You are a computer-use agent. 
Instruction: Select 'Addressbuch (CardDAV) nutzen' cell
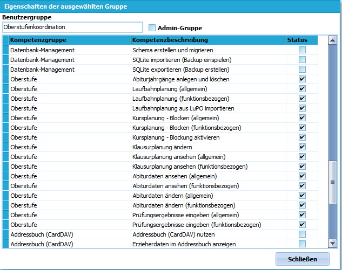[209, 234]
